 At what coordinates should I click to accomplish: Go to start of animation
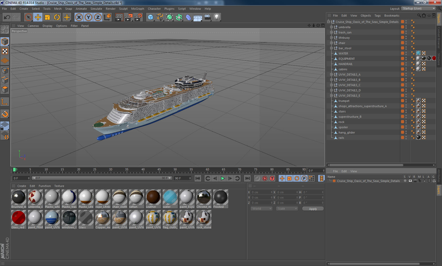tap(198, 178)
